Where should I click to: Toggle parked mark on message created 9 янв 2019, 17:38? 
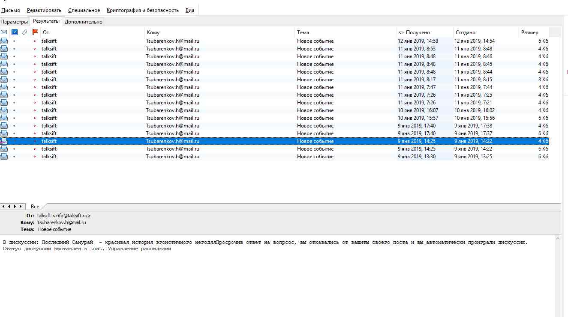pyautogui.click(x=14, y=126)
